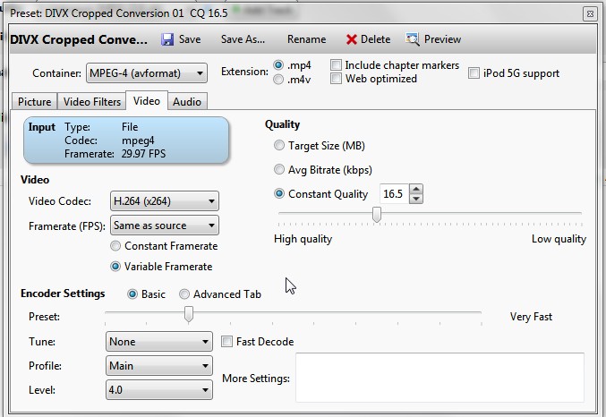Click the Delete text label in the preset toolbar
This screenshot has height=417, width=606.
point(375,39)
